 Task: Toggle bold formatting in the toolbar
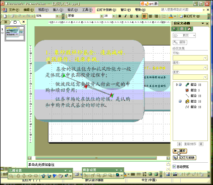tap(120, 16)
